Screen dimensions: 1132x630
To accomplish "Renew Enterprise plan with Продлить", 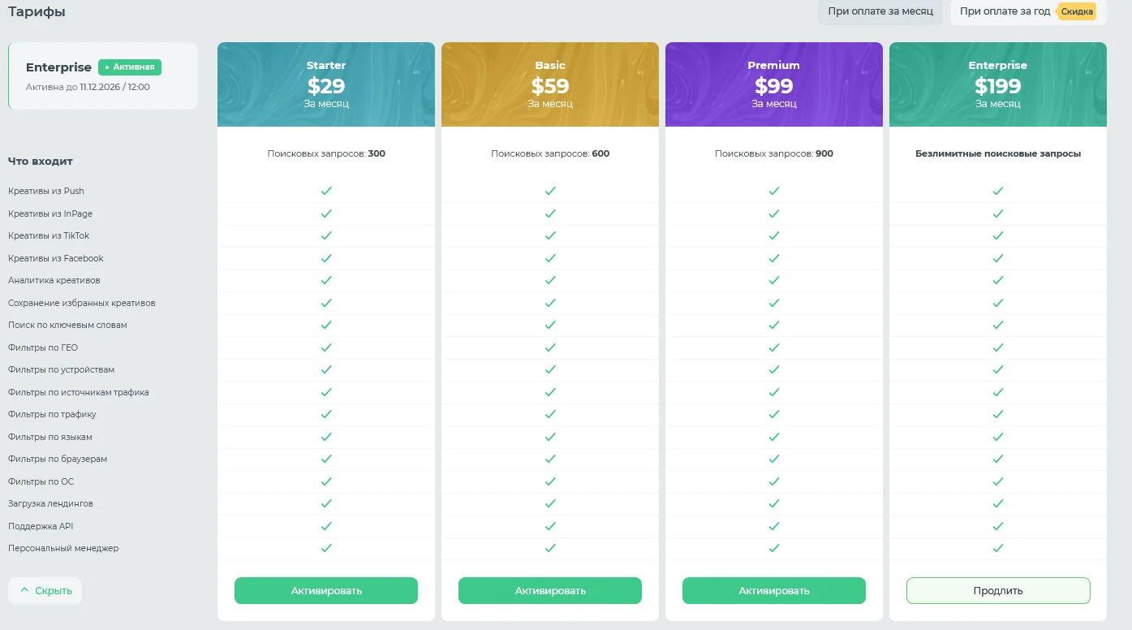I will click(998, 591).
